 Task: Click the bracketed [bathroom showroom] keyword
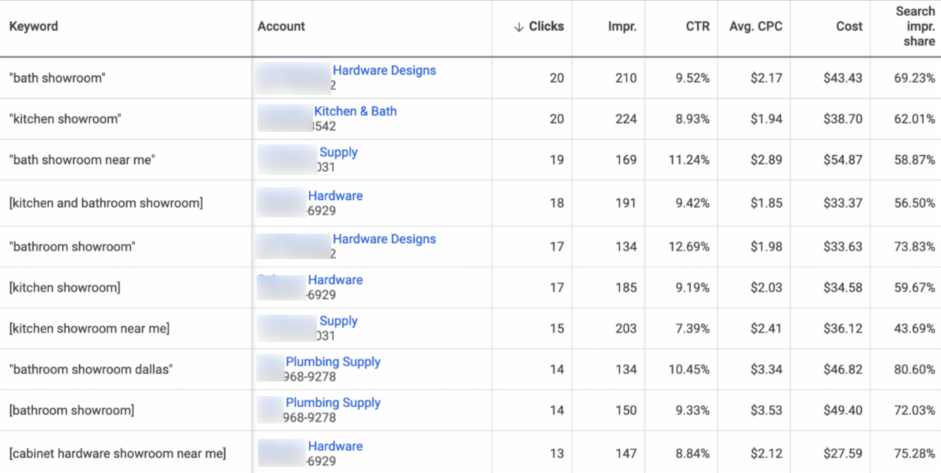(x=72, y=410)
